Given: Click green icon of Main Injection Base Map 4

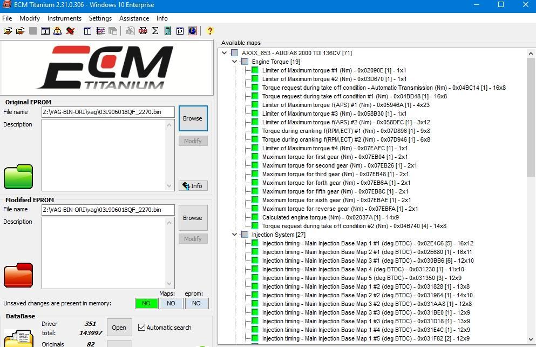Looking at the screenshot, I should tap(255, 269).
